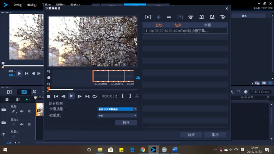The image size is (274, 154).
Task: Toggle ripple editing on 视频 track
Action: (14, 111)
